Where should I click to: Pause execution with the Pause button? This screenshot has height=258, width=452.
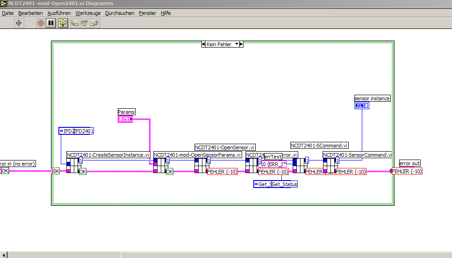[x=51, y=23]
